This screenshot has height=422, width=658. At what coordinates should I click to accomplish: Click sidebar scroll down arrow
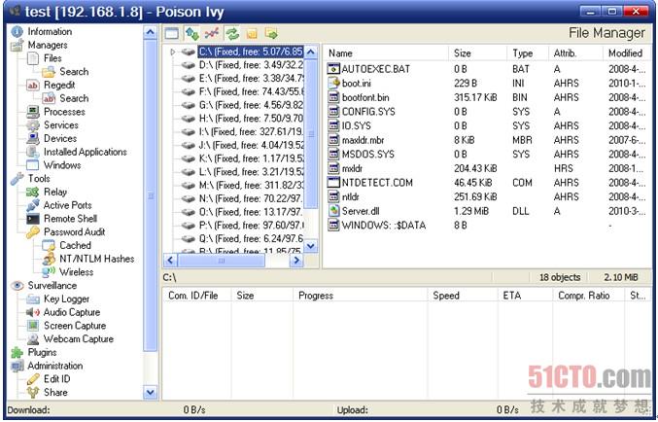[x=150, y=393]
